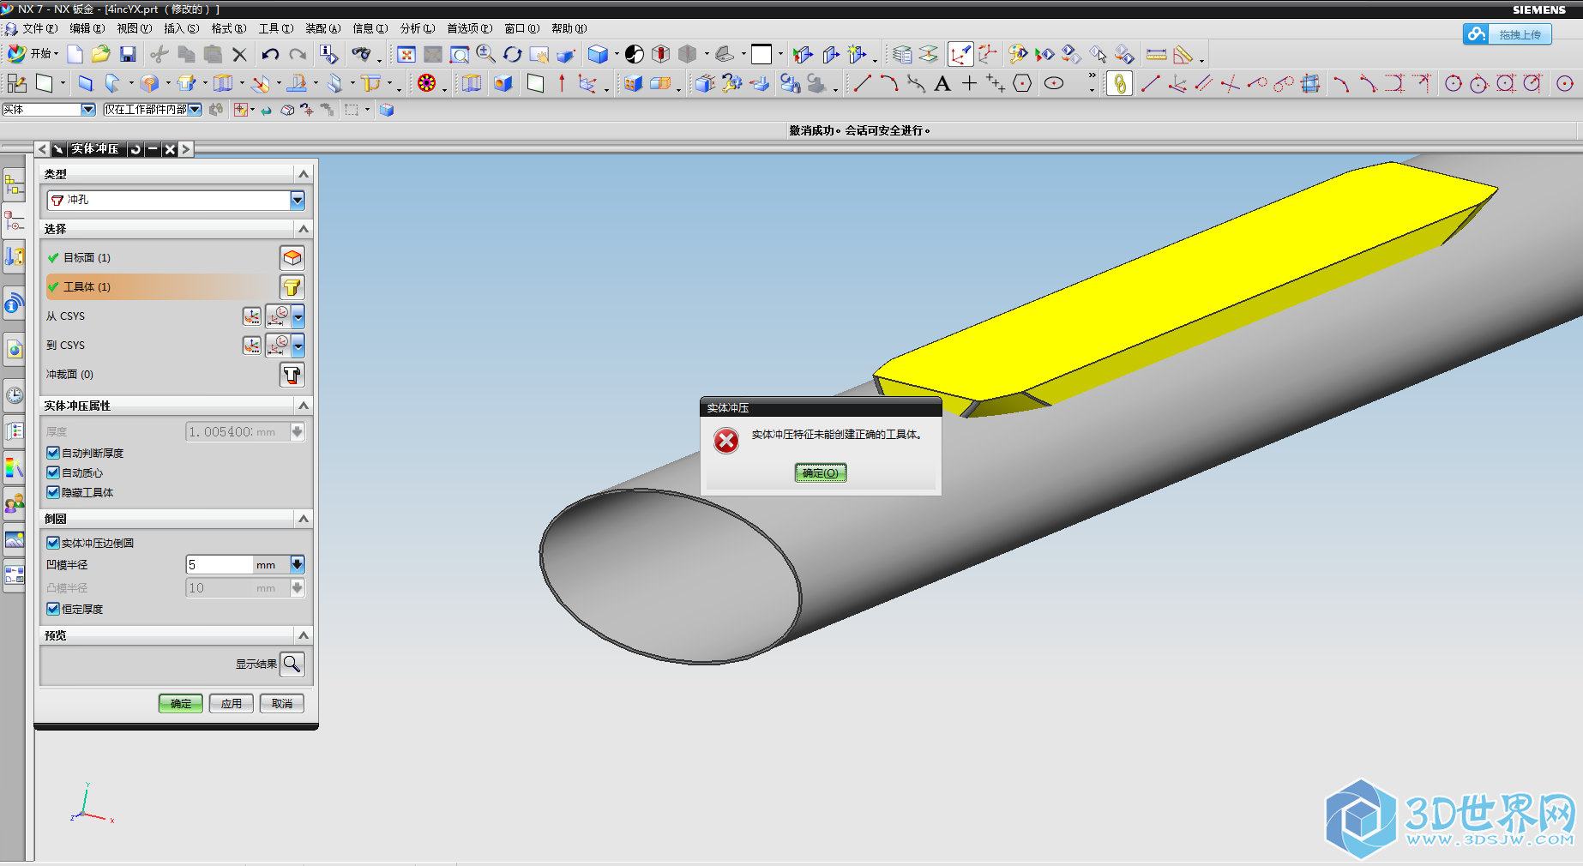Open the To CSYS options dropdown arrow
Viewport: 1583px width, 866px height.
(298, 346)
